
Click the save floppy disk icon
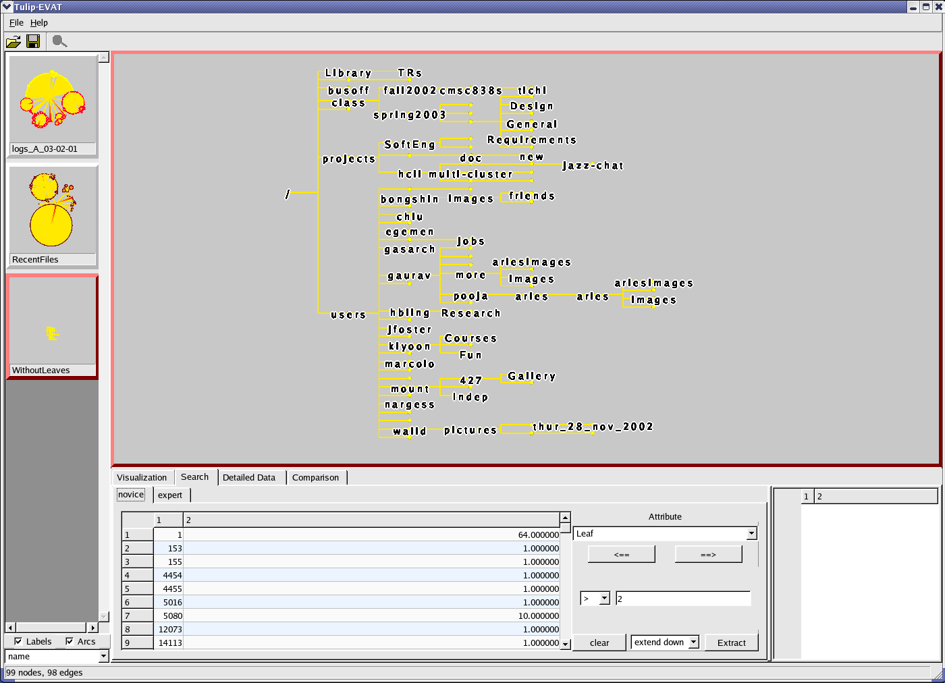pyautogui.click(x=32, y=42)
